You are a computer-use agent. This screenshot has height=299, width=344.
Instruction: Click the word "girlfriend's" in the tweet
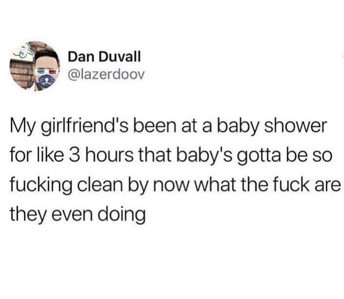click(84, 127)
